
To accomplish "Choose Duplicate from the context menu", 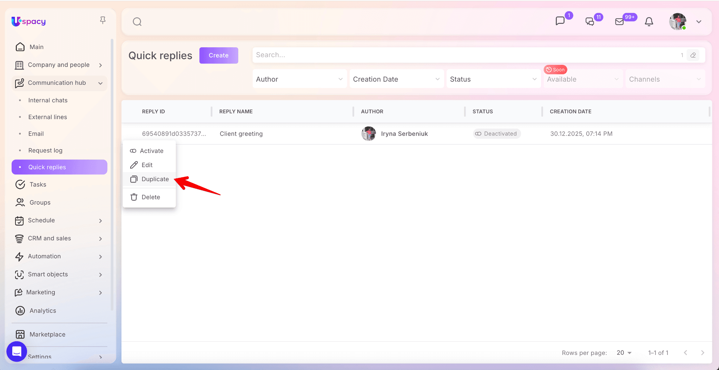I will coord(155,179).
